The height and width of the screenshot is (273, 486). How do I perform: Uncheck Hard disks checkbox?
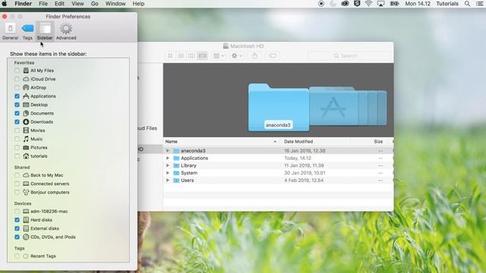(x=17, y=220)
